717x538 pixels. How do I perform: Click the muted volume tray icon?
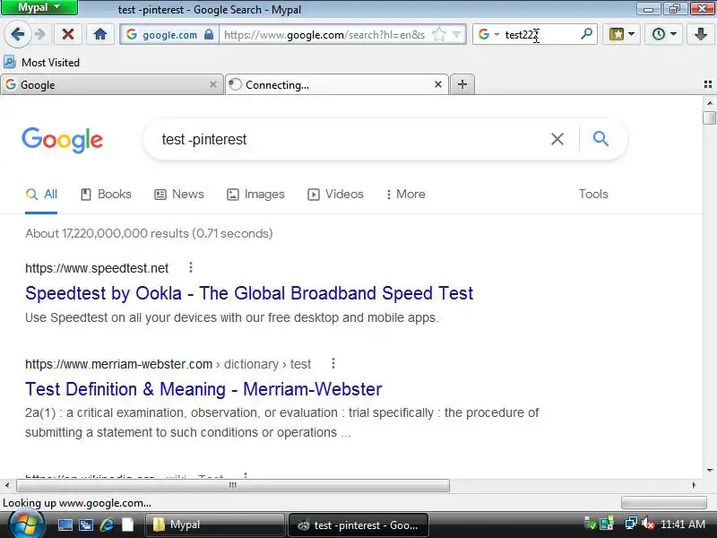click(x=647, y=524)
